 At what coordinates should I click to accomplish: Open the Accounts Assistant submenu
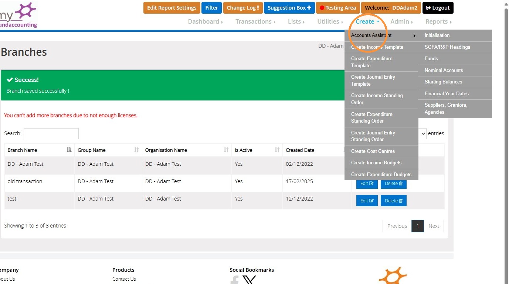click(x=381, y=35)
